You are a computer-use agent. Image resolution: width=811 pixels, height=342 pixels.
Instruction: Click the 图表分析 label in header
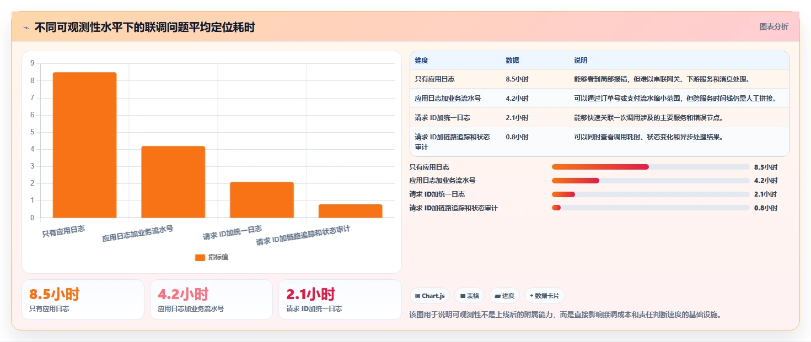[x=774, y=26]
